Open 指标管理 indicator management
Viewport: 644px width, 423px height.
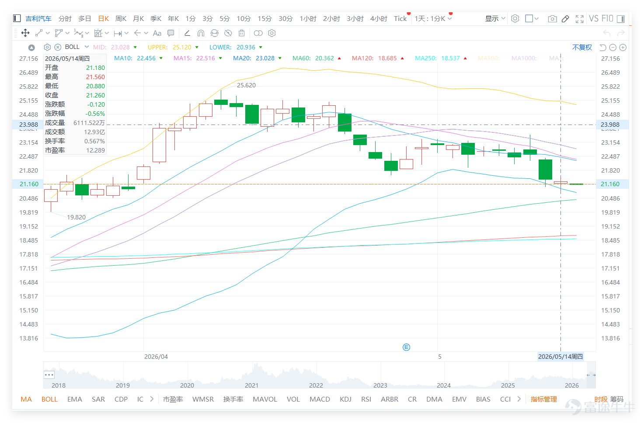click(x=543, y=399)
